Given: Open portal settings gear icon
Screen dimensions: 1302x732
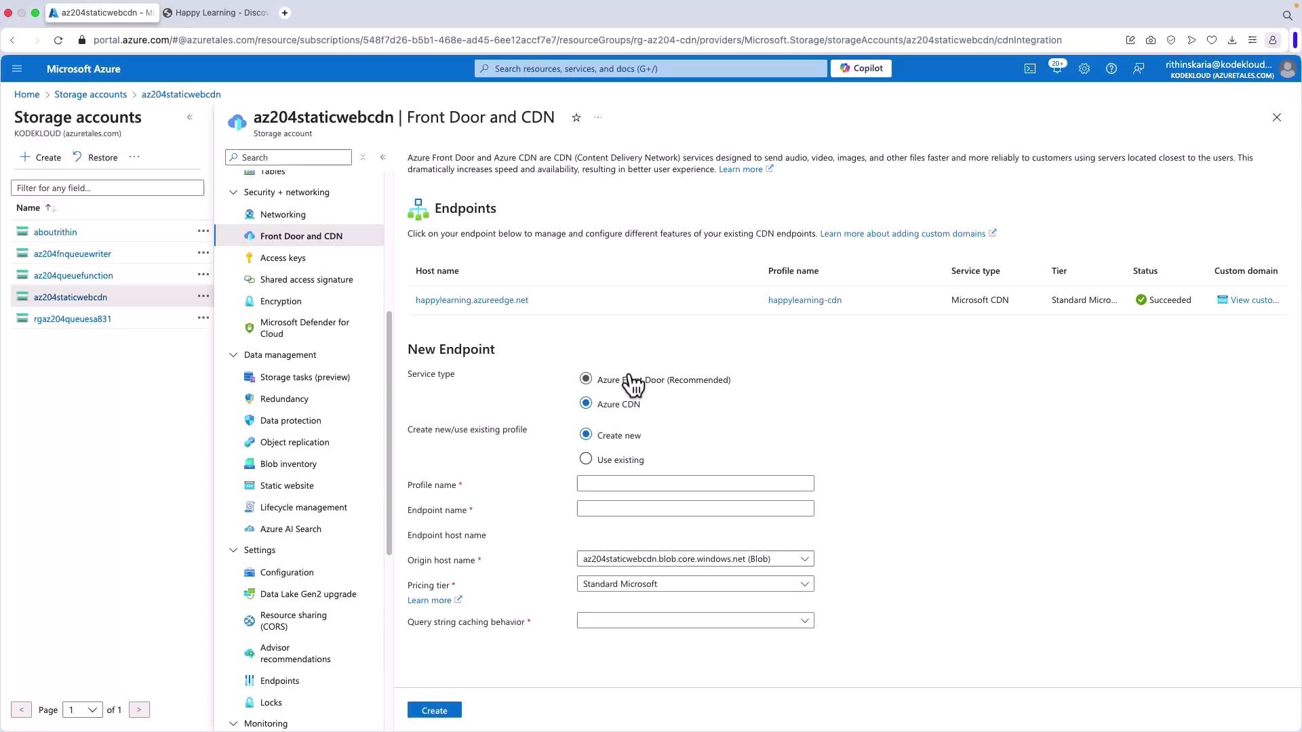Looking at the screenshot, I should pyautogui.click(x=1084, y=68).
